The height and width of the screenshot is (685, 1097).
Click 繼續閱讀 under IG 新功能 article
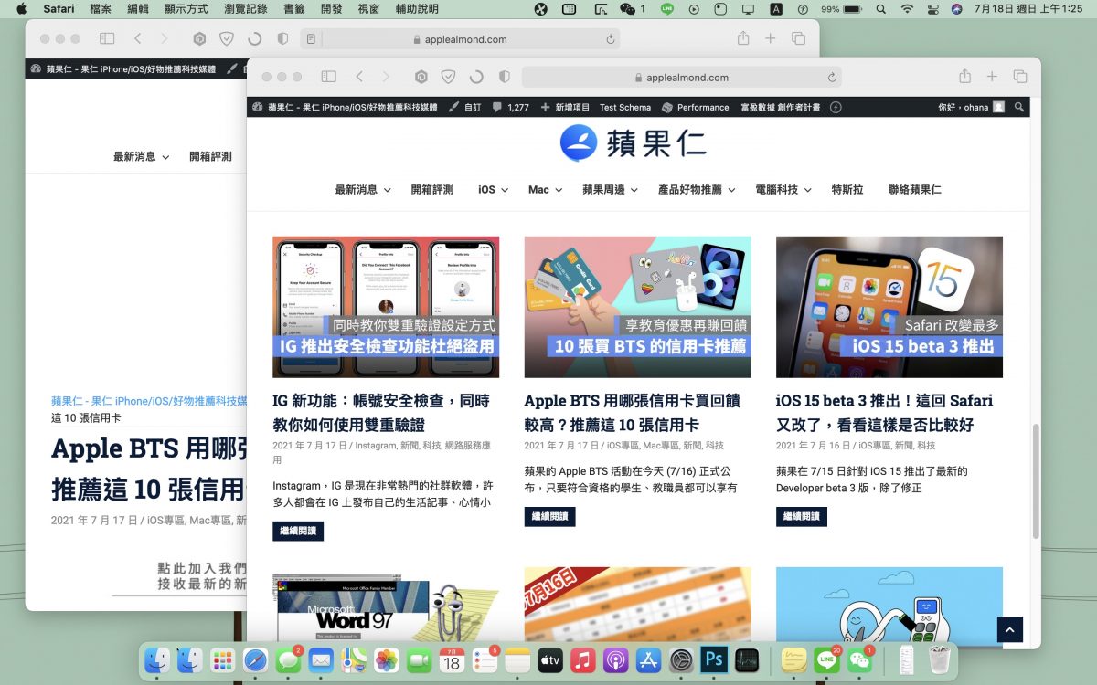[x=298, y=531]
